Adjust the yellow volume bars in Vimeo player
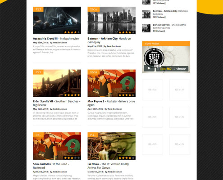Viewport: 223px width, 180px height. [163, 69]
